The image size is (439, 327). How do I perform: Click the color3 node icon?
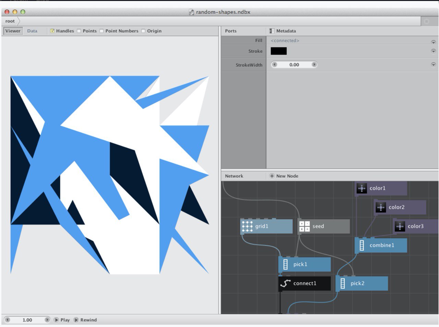tap(400, 226)
